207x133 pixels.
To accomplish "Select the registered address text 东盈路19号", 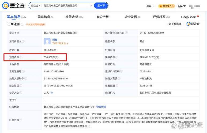I will [88, 107].
